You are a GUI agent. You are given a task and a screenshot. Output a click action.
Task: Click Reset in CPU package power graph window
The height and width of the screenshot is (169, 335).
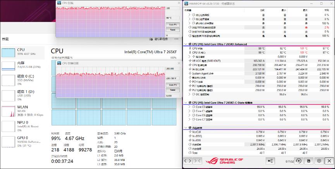(x=173, y=90)
